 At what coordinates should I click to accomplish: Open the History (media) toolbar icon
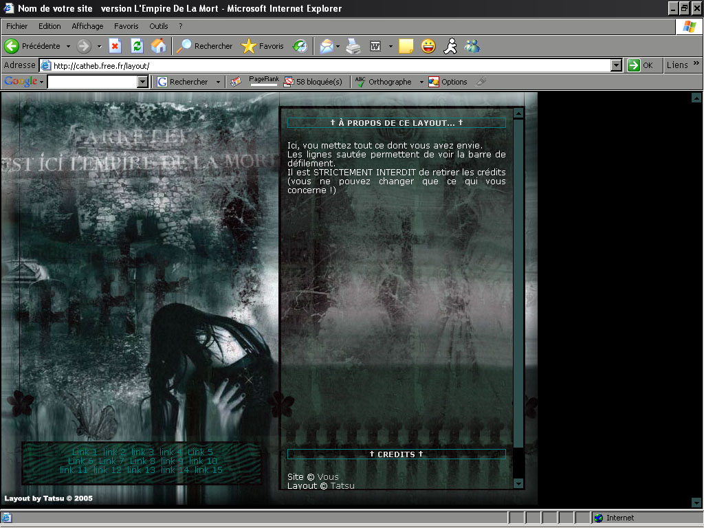pyautogui.click(x=300, y=46)
